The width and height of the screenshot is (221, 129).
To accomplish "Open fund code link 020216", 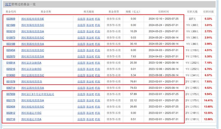I will [11, 69].
